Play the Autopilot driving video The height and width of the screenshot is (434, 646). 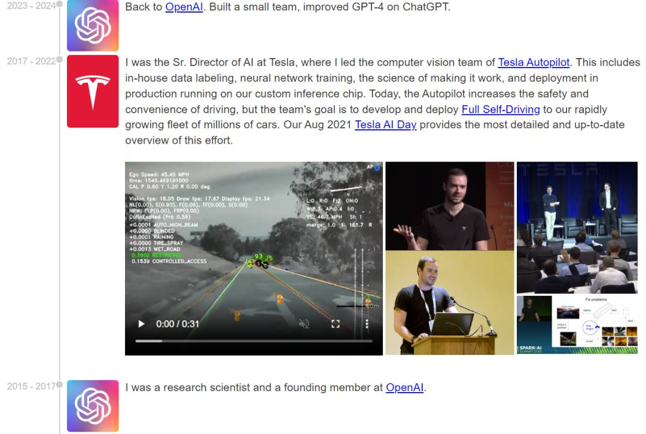[141, 324]
